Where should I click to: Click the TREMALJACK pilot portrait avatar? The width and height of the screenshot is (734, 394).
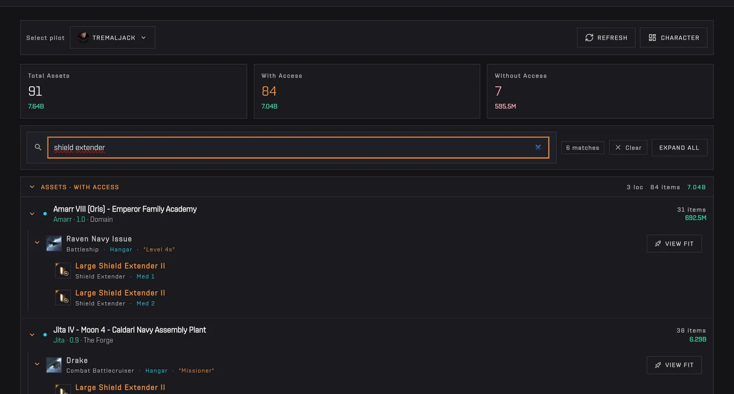pos(83,38)
